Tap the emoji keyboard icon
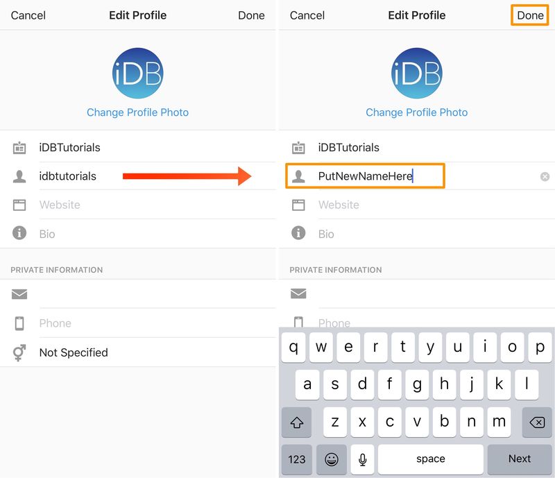555x478 pixels. click(x=332, y=459)
